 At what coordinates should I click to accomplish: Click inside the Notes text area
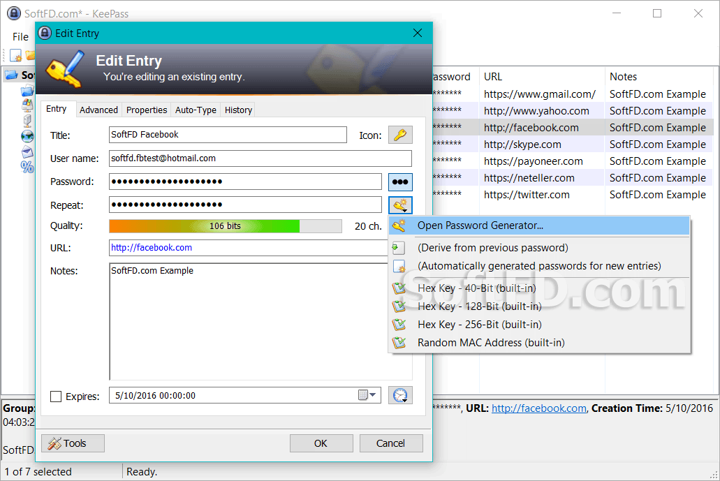click(x=249, y=321)
